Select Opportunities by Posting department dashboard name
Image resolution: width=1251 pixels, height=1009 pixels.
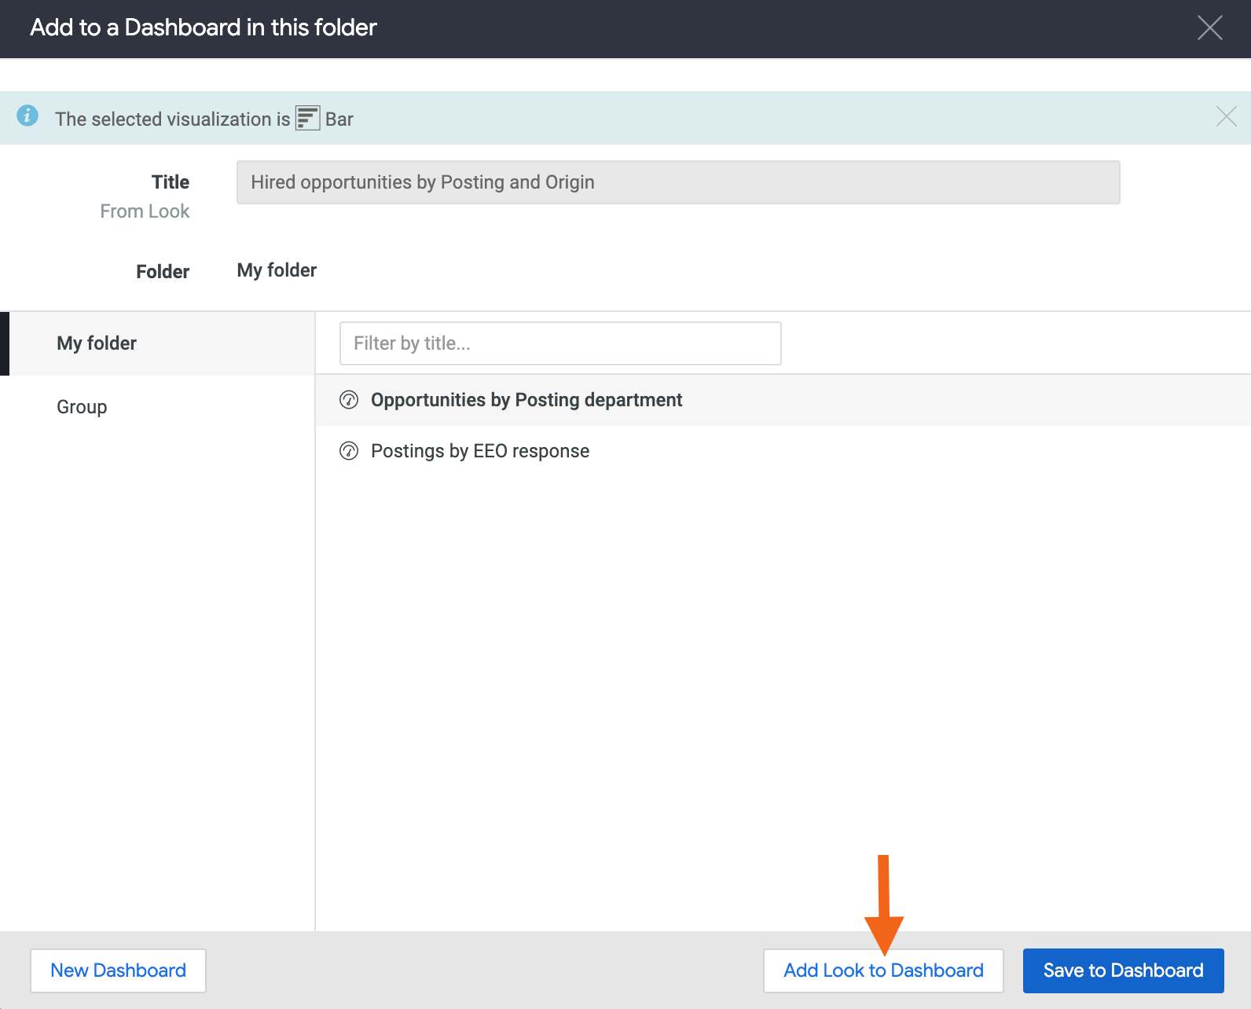tap(526, 400)
